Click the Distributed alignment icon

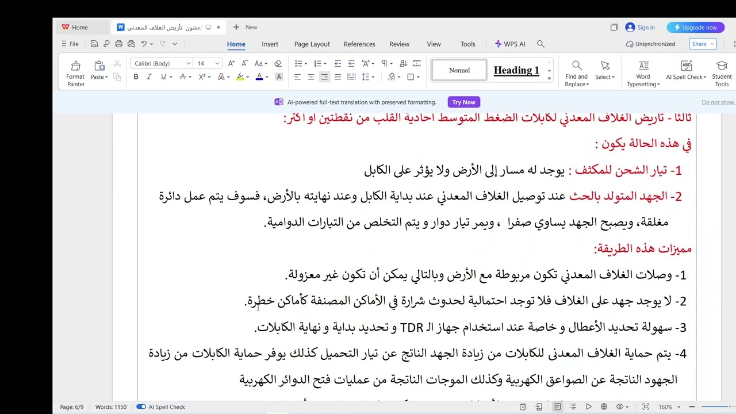tap(351, 76)
